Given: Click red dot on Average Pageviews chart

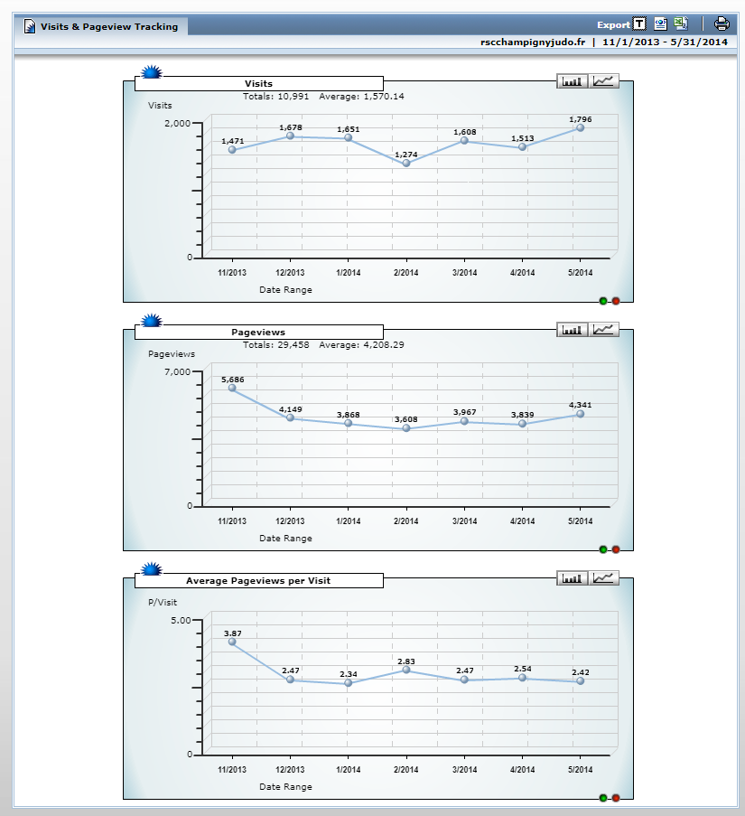Looking at the screenshot, I should (616, 798).
